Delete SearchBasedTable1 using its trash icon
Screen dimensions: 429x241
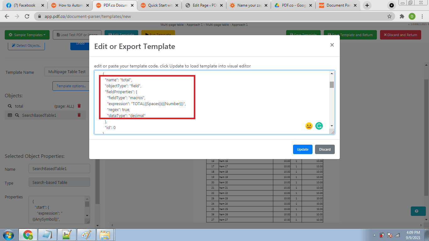pos(79,115)
